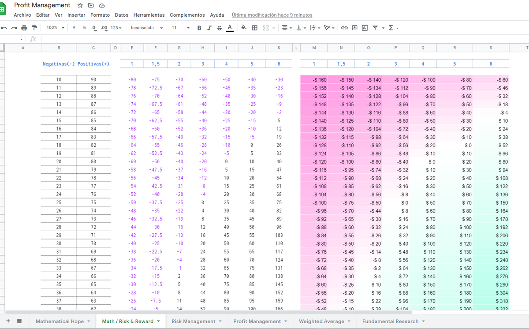Open the Google Sheets home icon
Viewport: 529px width, 329px height.
[2, 9]
